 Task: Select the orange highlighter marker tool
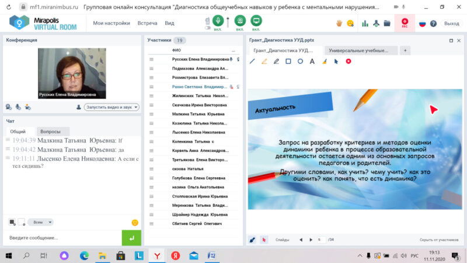(x=264, y=61)
